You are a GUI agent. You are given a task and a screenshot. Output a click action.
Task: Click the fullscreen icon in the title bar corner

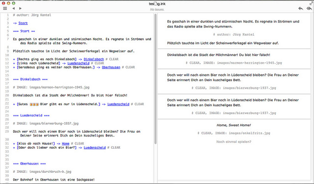(x=311, y=3)
